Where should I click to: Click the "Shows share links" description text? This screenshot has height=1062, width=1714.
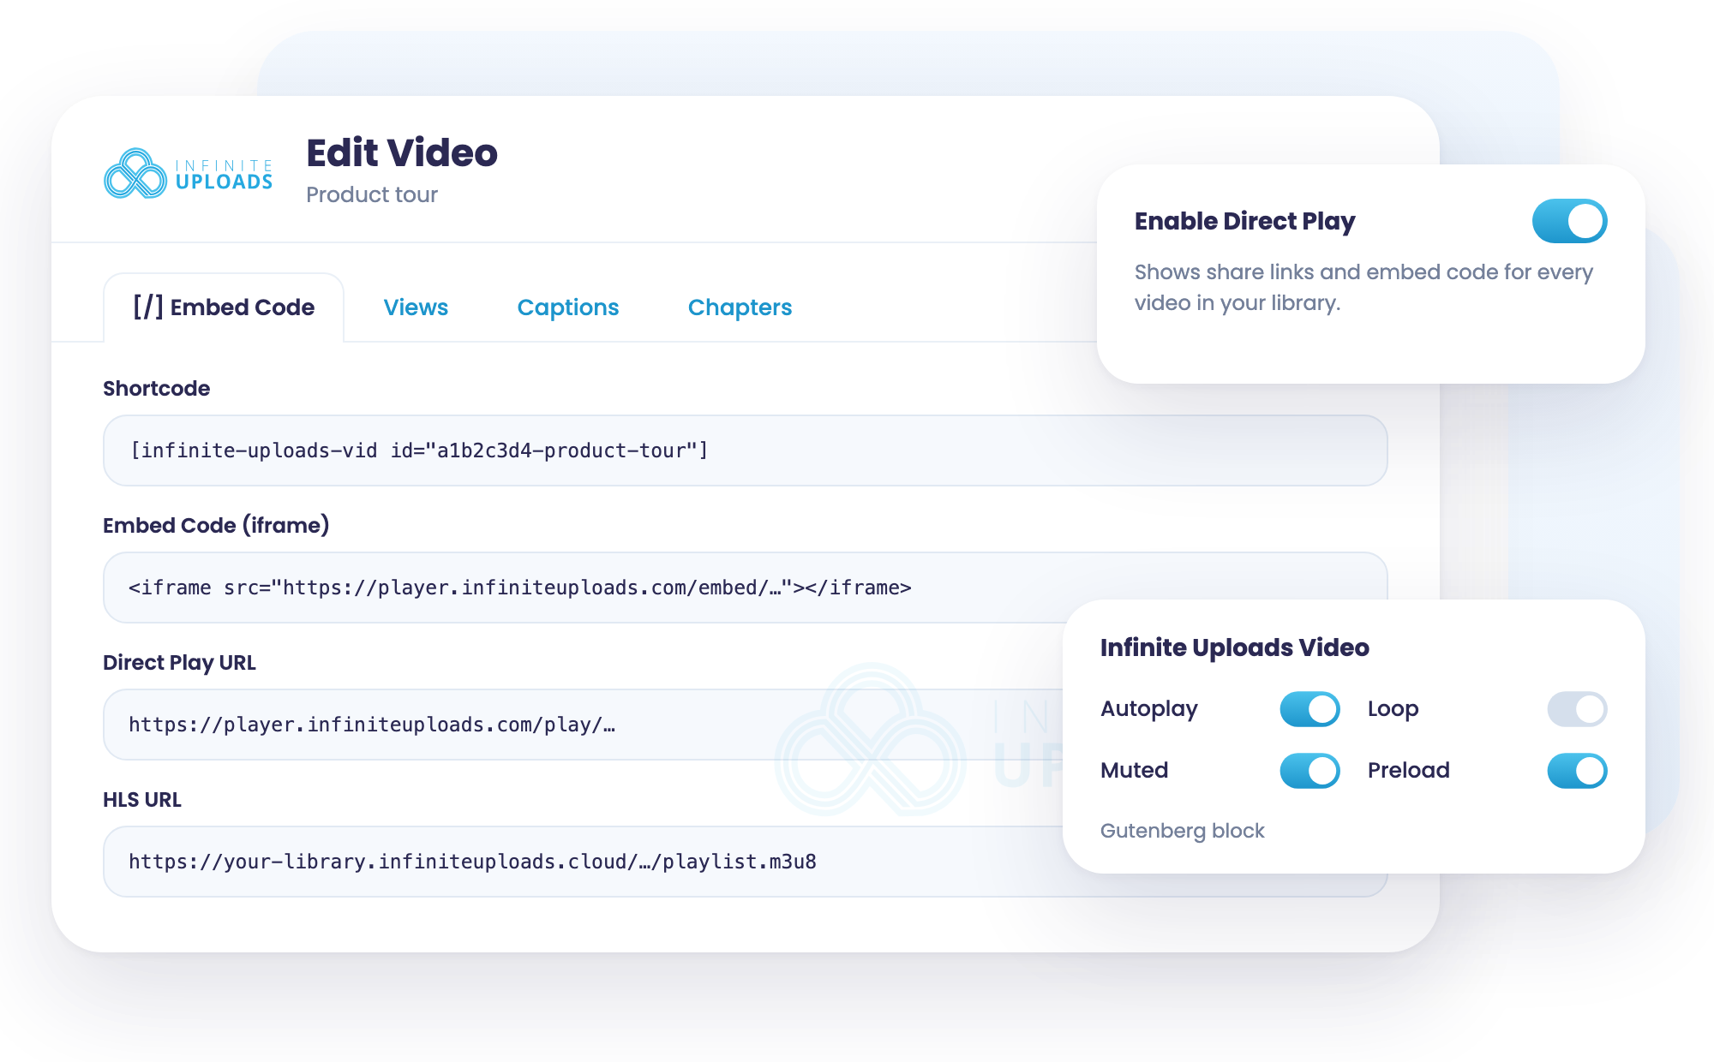(1363, 288)
